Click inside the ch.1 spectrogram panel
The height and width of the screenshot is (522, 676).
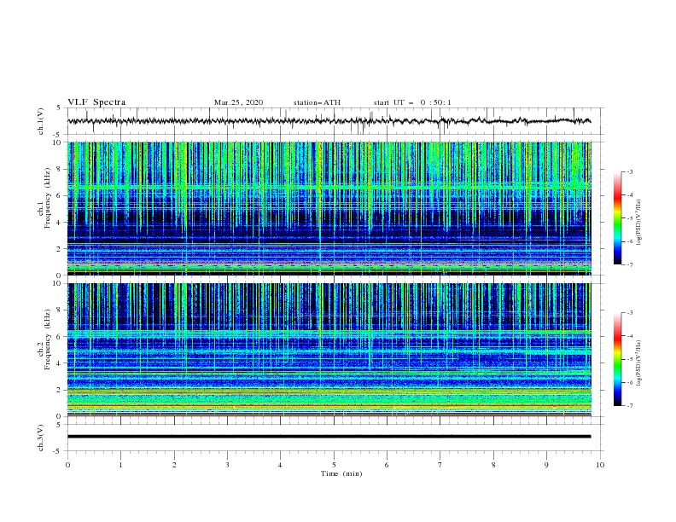click(x=329, y=208)
